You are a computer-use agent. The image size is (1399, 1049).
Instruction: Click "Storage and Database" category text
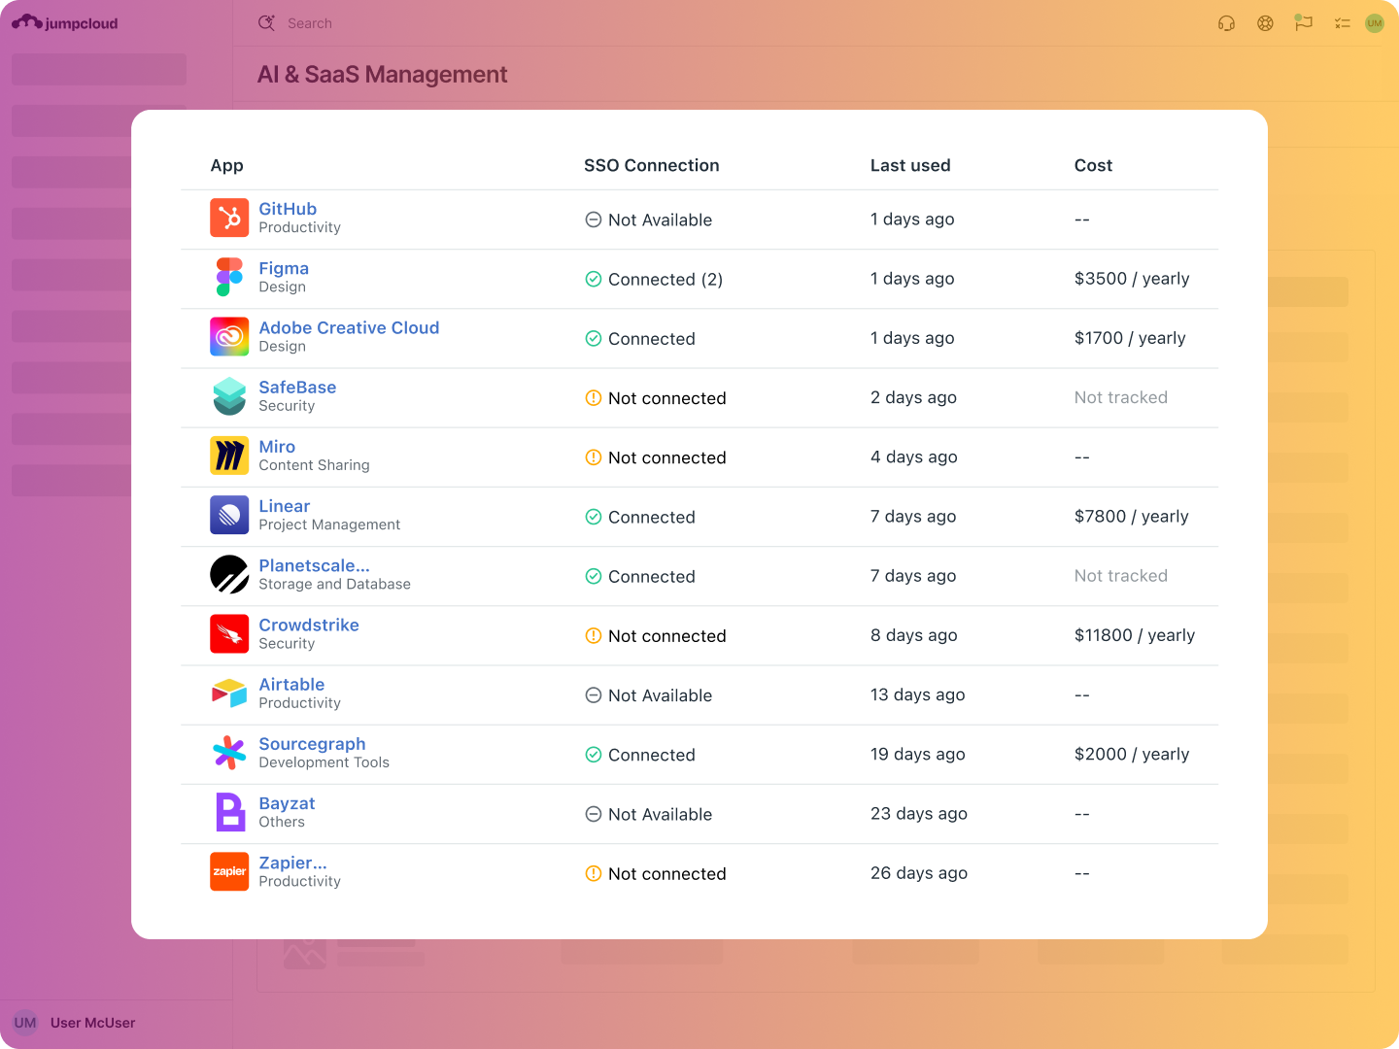coord(334,584)
